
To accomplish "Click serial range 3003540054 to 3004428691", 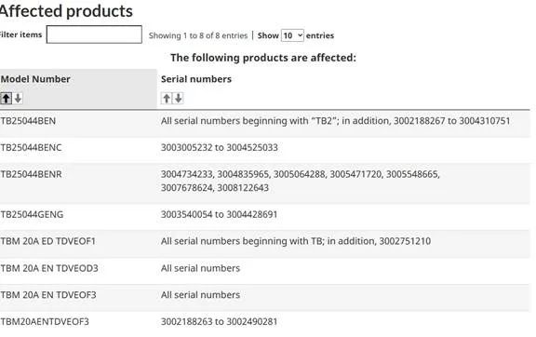I will 219,214.
